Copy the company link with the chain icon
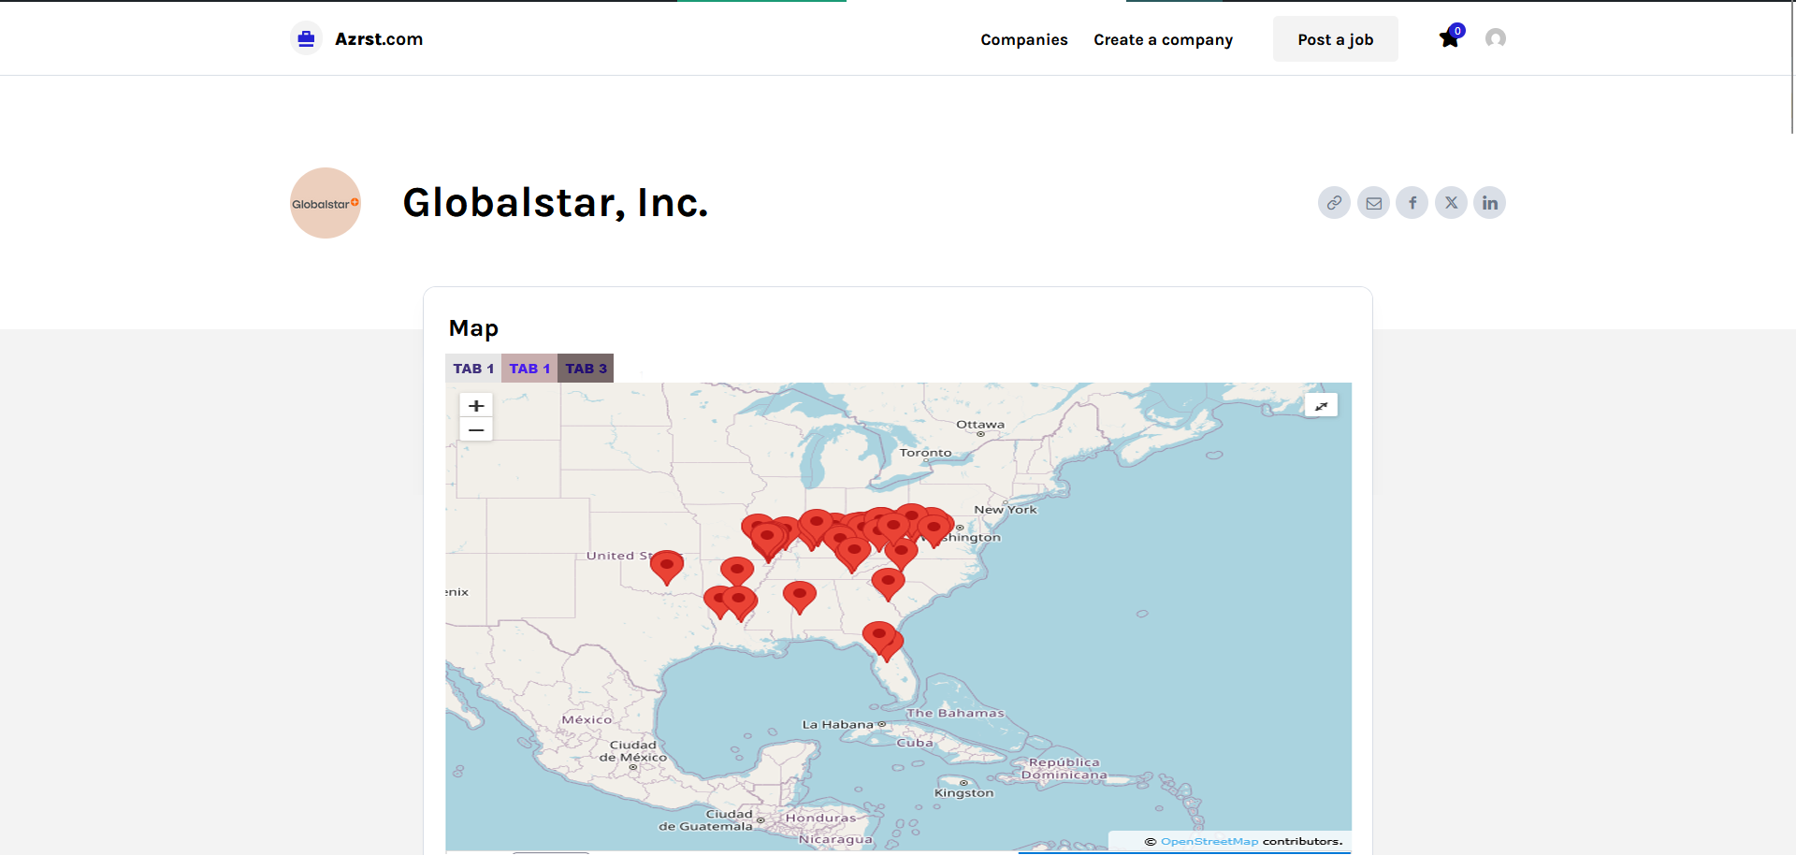This screenshot has height=855, width=1796. pyautogui.click(x=1334, y=203)
